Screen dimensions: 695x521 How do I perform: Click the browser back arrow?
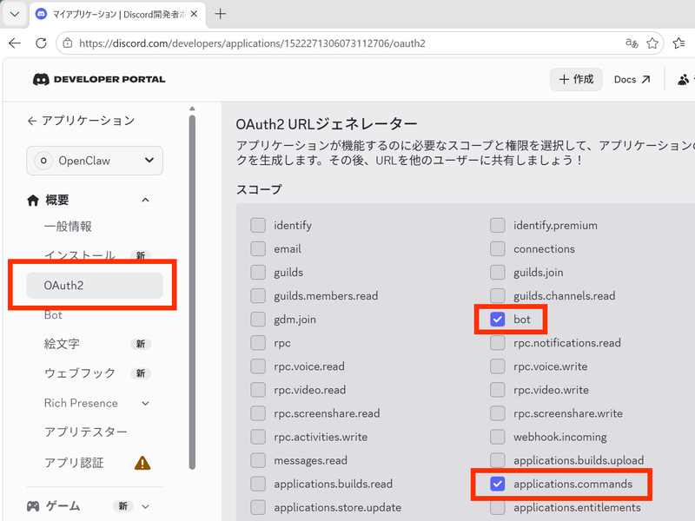[x=15, y=43]
